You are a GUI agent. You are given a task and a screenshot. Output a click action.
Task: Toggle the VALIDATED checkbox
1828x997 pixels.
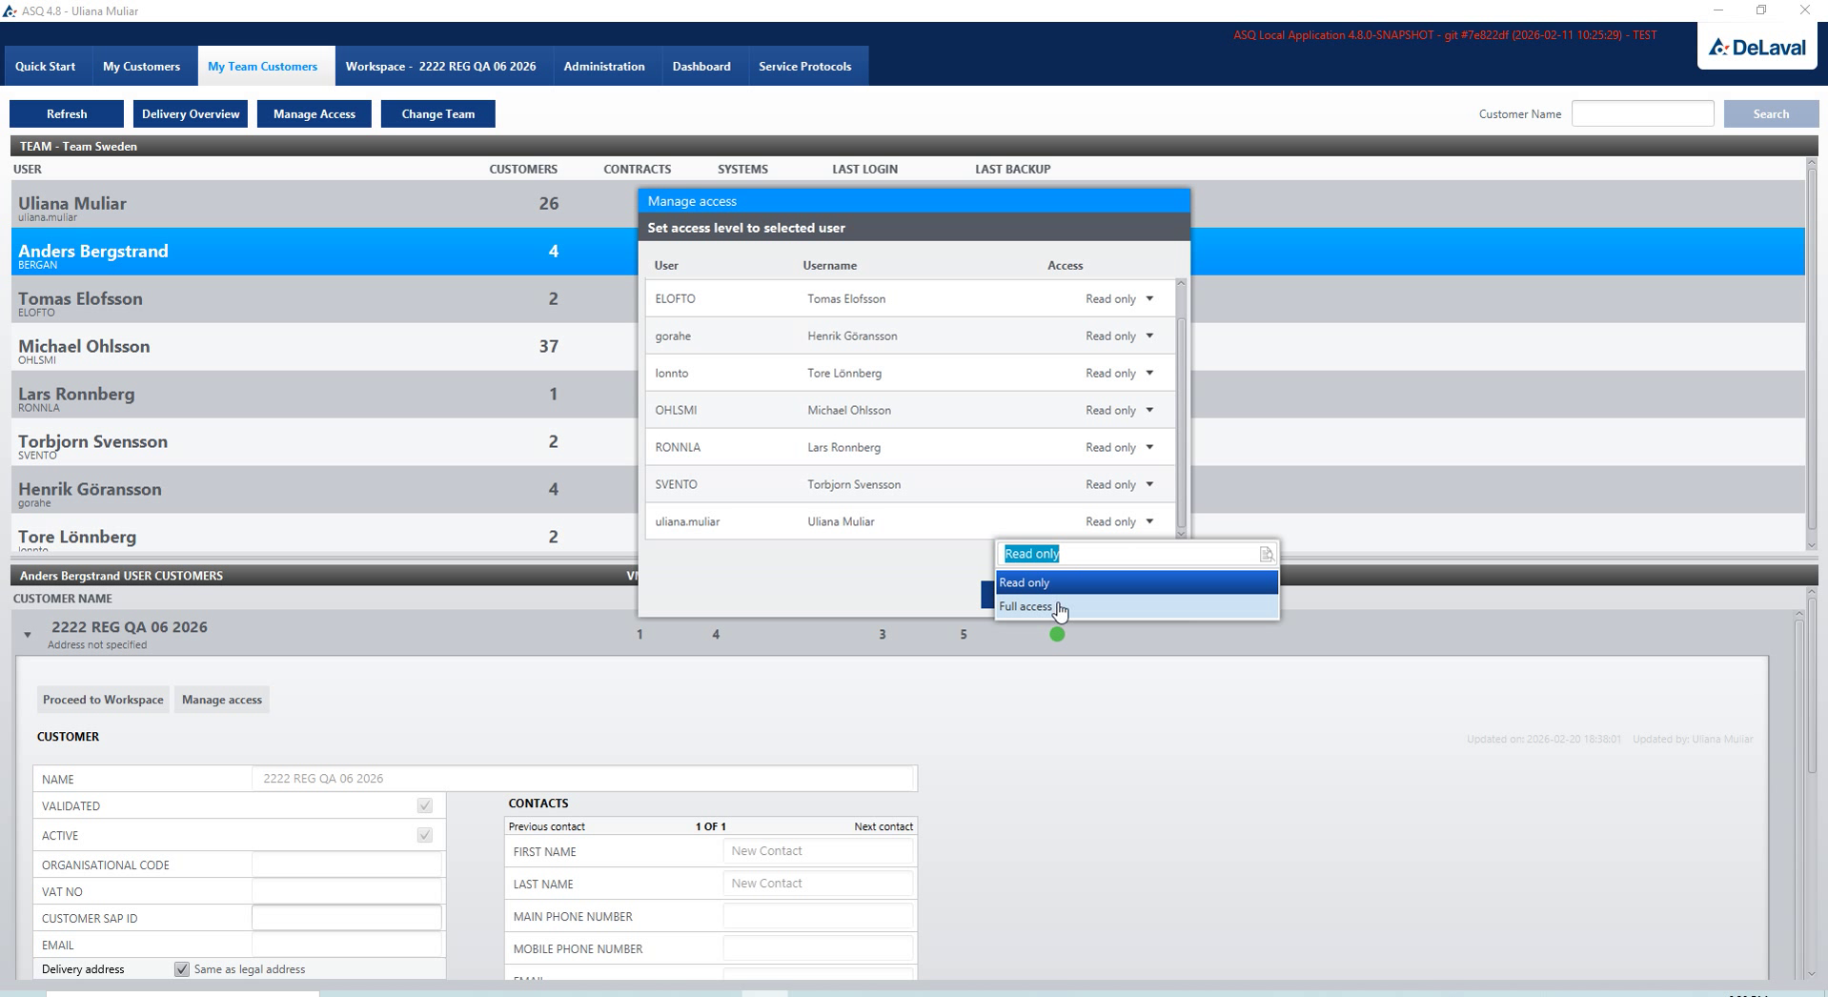[x=424, y=805]
